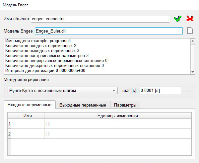Focus the Engee_Euler.dll model path field
The width and height of the screenshot is (199, 163).
108,31
